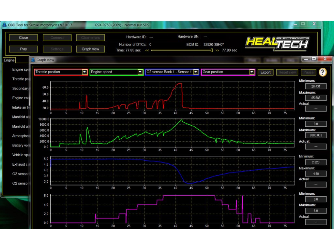Click the engine speed Maximum field 9803.039
The image size is (334, 250).
coord(316,135)
